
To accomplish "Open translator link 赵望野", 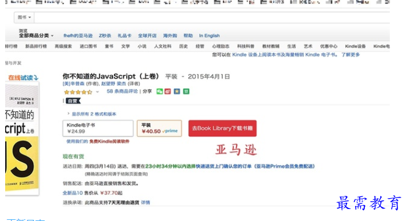I will click(108, 83).
